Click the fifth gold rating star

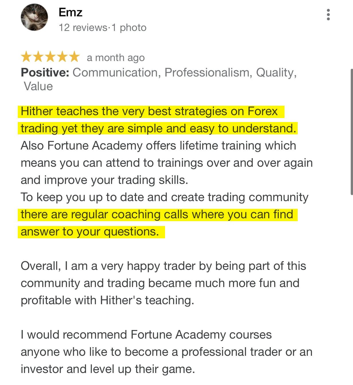(x=74, y=57)
